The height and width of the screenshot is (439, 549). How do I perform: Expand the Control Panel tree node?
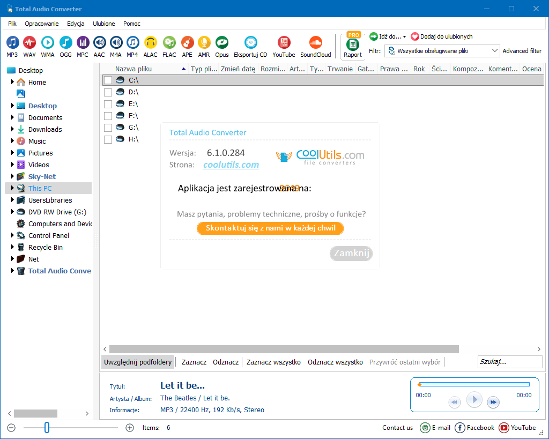point(12,235)
